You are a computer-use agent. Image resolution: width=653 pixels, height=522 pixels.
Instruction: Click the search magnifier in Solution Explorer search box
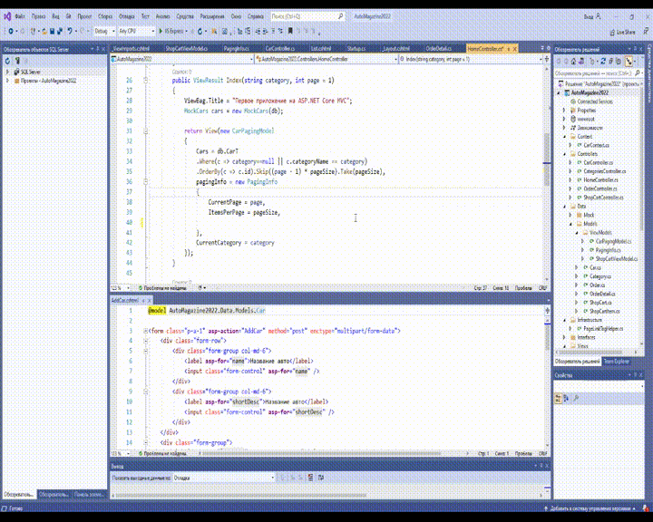(x=637, y=72)
